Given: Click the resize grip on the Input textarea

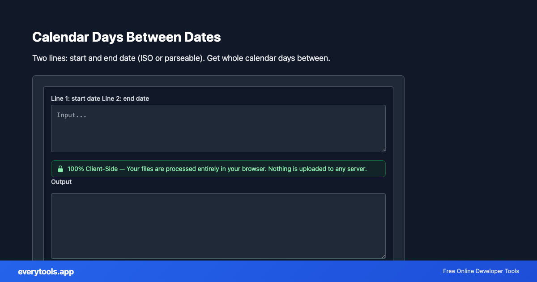Looking at the screenshot, I should tap(384, 150).
